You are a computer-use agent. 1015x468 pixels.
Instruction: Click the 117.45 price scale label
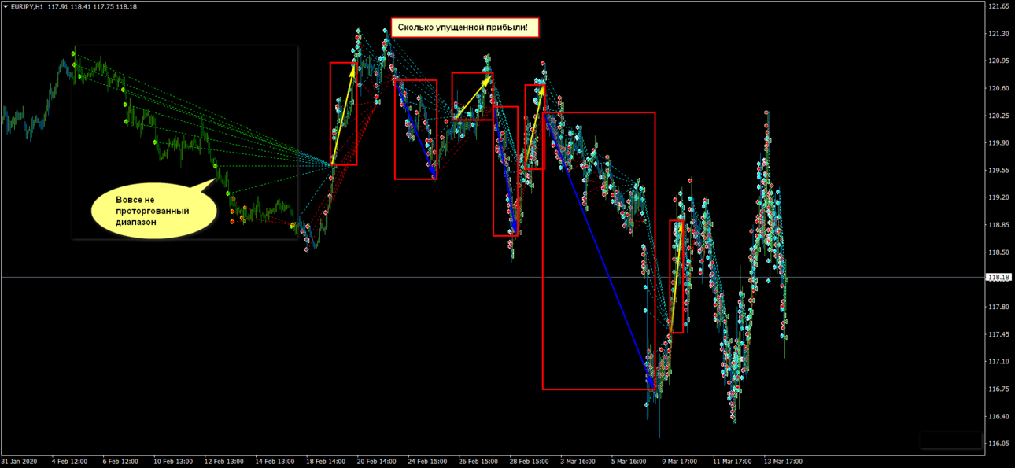pos(998,334)
